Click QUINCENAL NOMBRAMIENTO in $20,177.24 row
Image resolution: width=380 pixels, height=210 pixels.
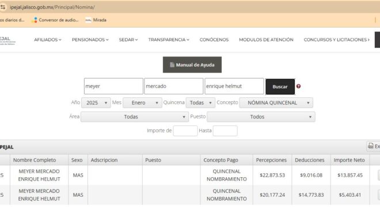pyautogui.click(x=226, y=194)
